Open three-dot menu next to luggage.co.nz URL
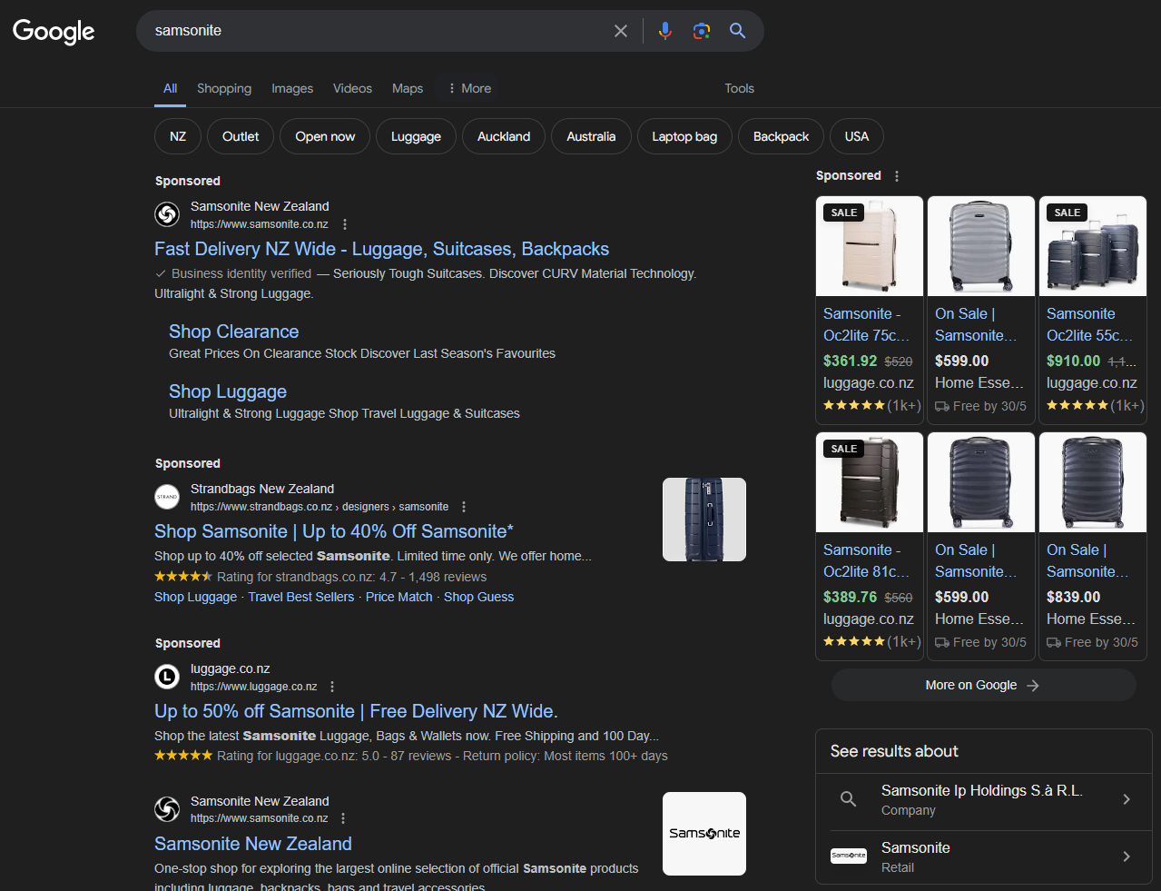This screenshot has height=891, width=1161. point(332,687)
